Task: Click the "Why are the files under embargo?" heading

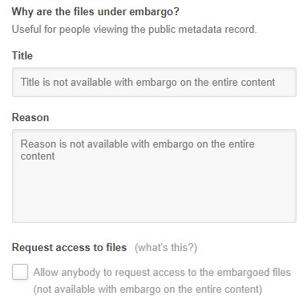Action: 95,12
